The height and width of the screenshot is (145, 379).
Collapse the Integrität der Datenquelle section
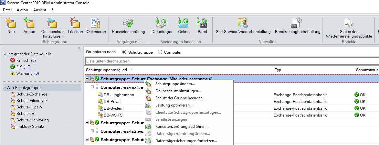tap(5, 54)
